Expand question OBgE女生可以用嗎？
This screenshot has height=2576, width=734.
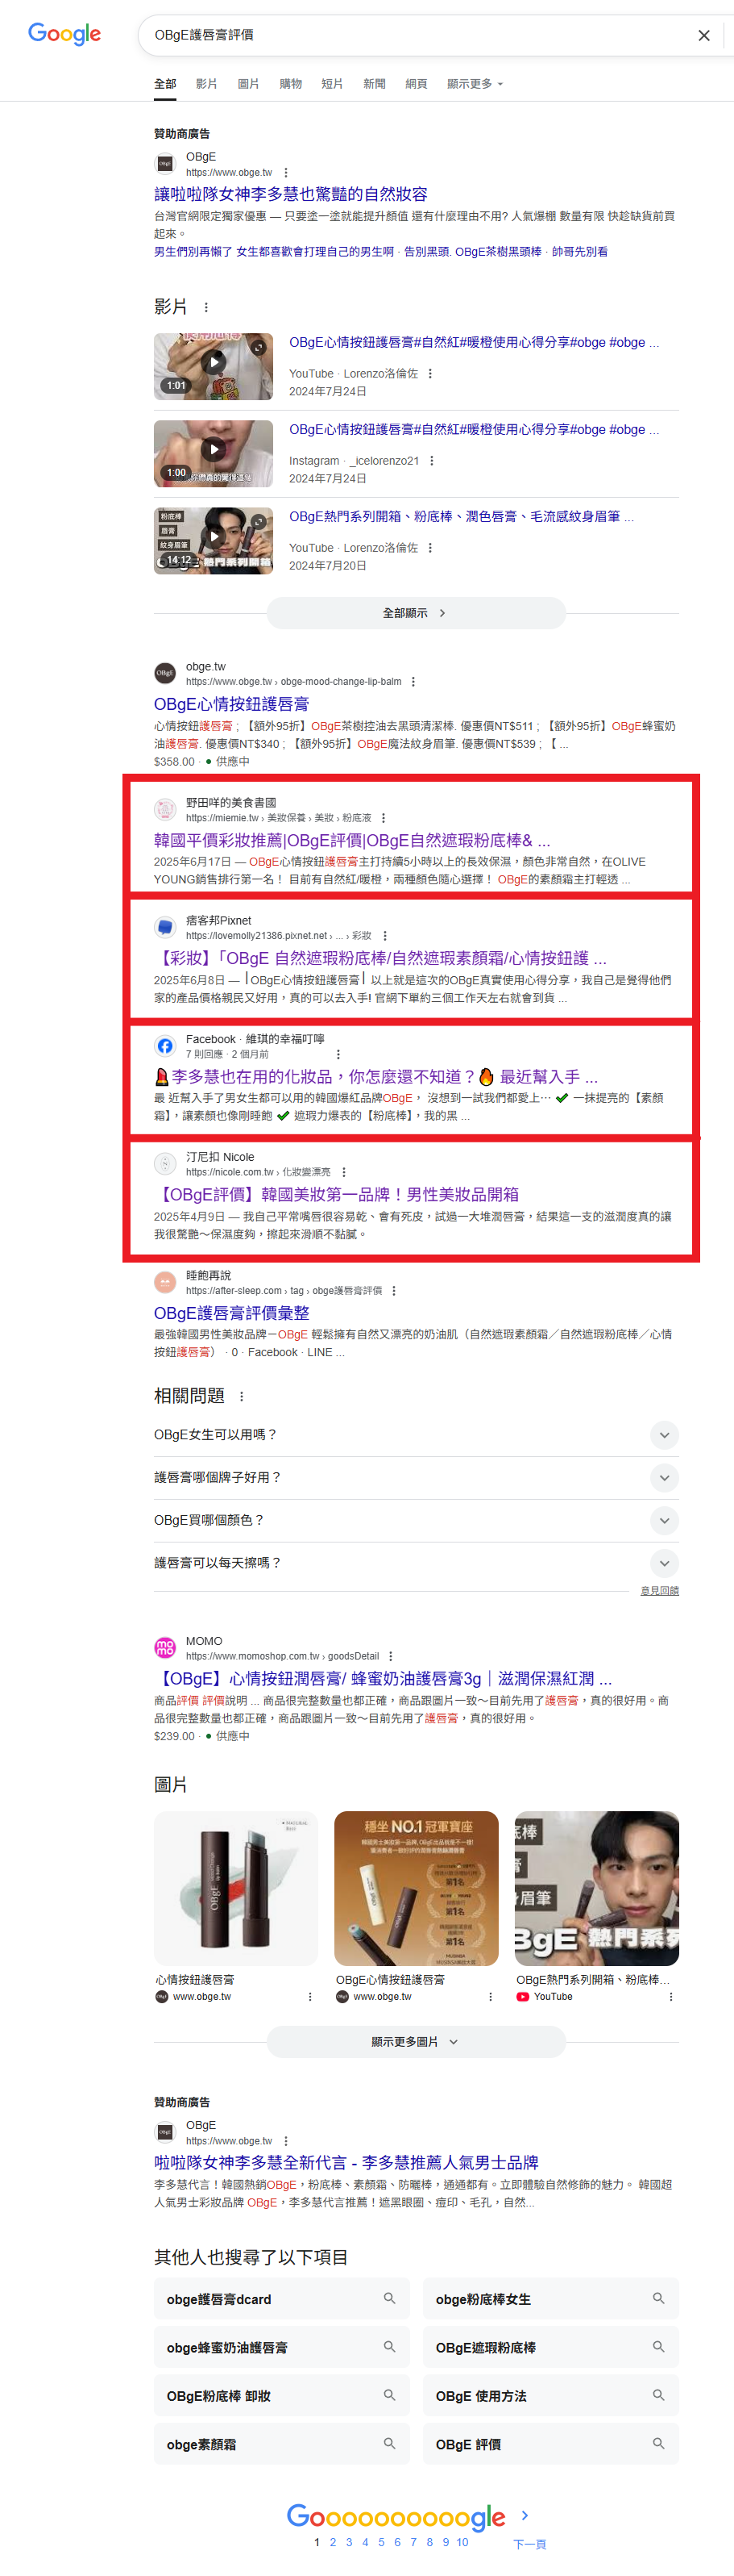pos(416,1435)
